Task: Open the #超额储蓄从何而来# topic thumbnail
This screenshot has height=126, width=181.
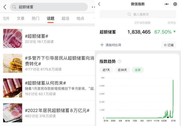Action: click(x=13, y=88)
